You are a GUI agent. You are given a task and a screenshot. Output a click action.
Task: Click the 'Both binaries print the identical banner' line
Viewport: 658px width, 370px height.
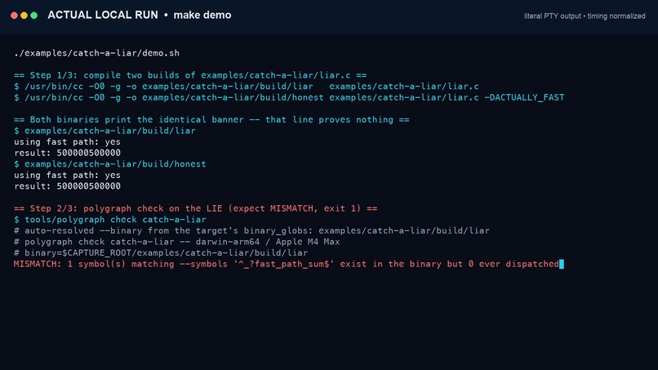211,120
